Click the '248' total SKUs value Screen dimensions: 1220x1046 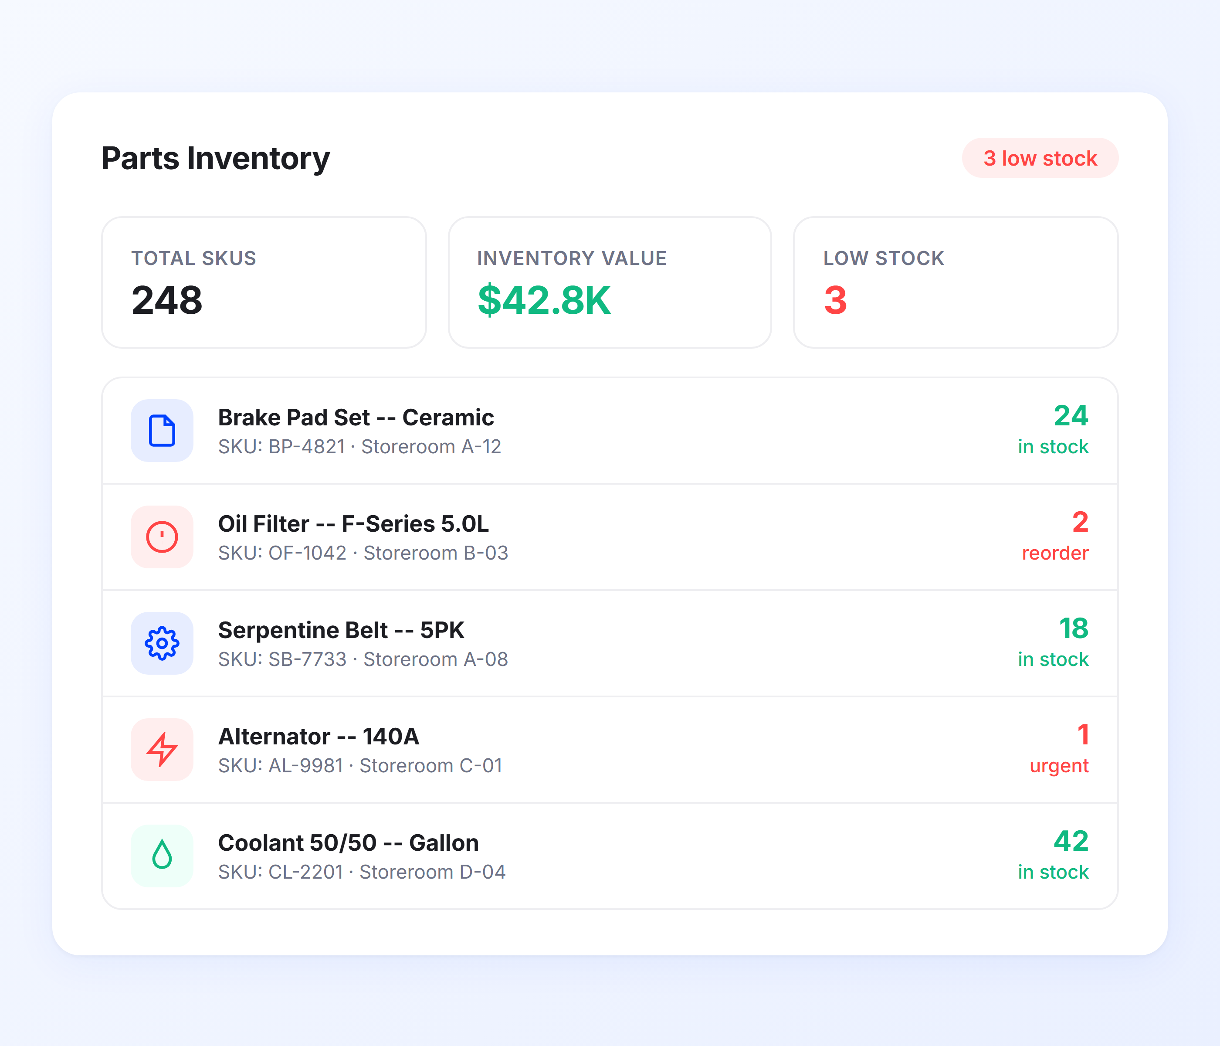pos(166,300)
